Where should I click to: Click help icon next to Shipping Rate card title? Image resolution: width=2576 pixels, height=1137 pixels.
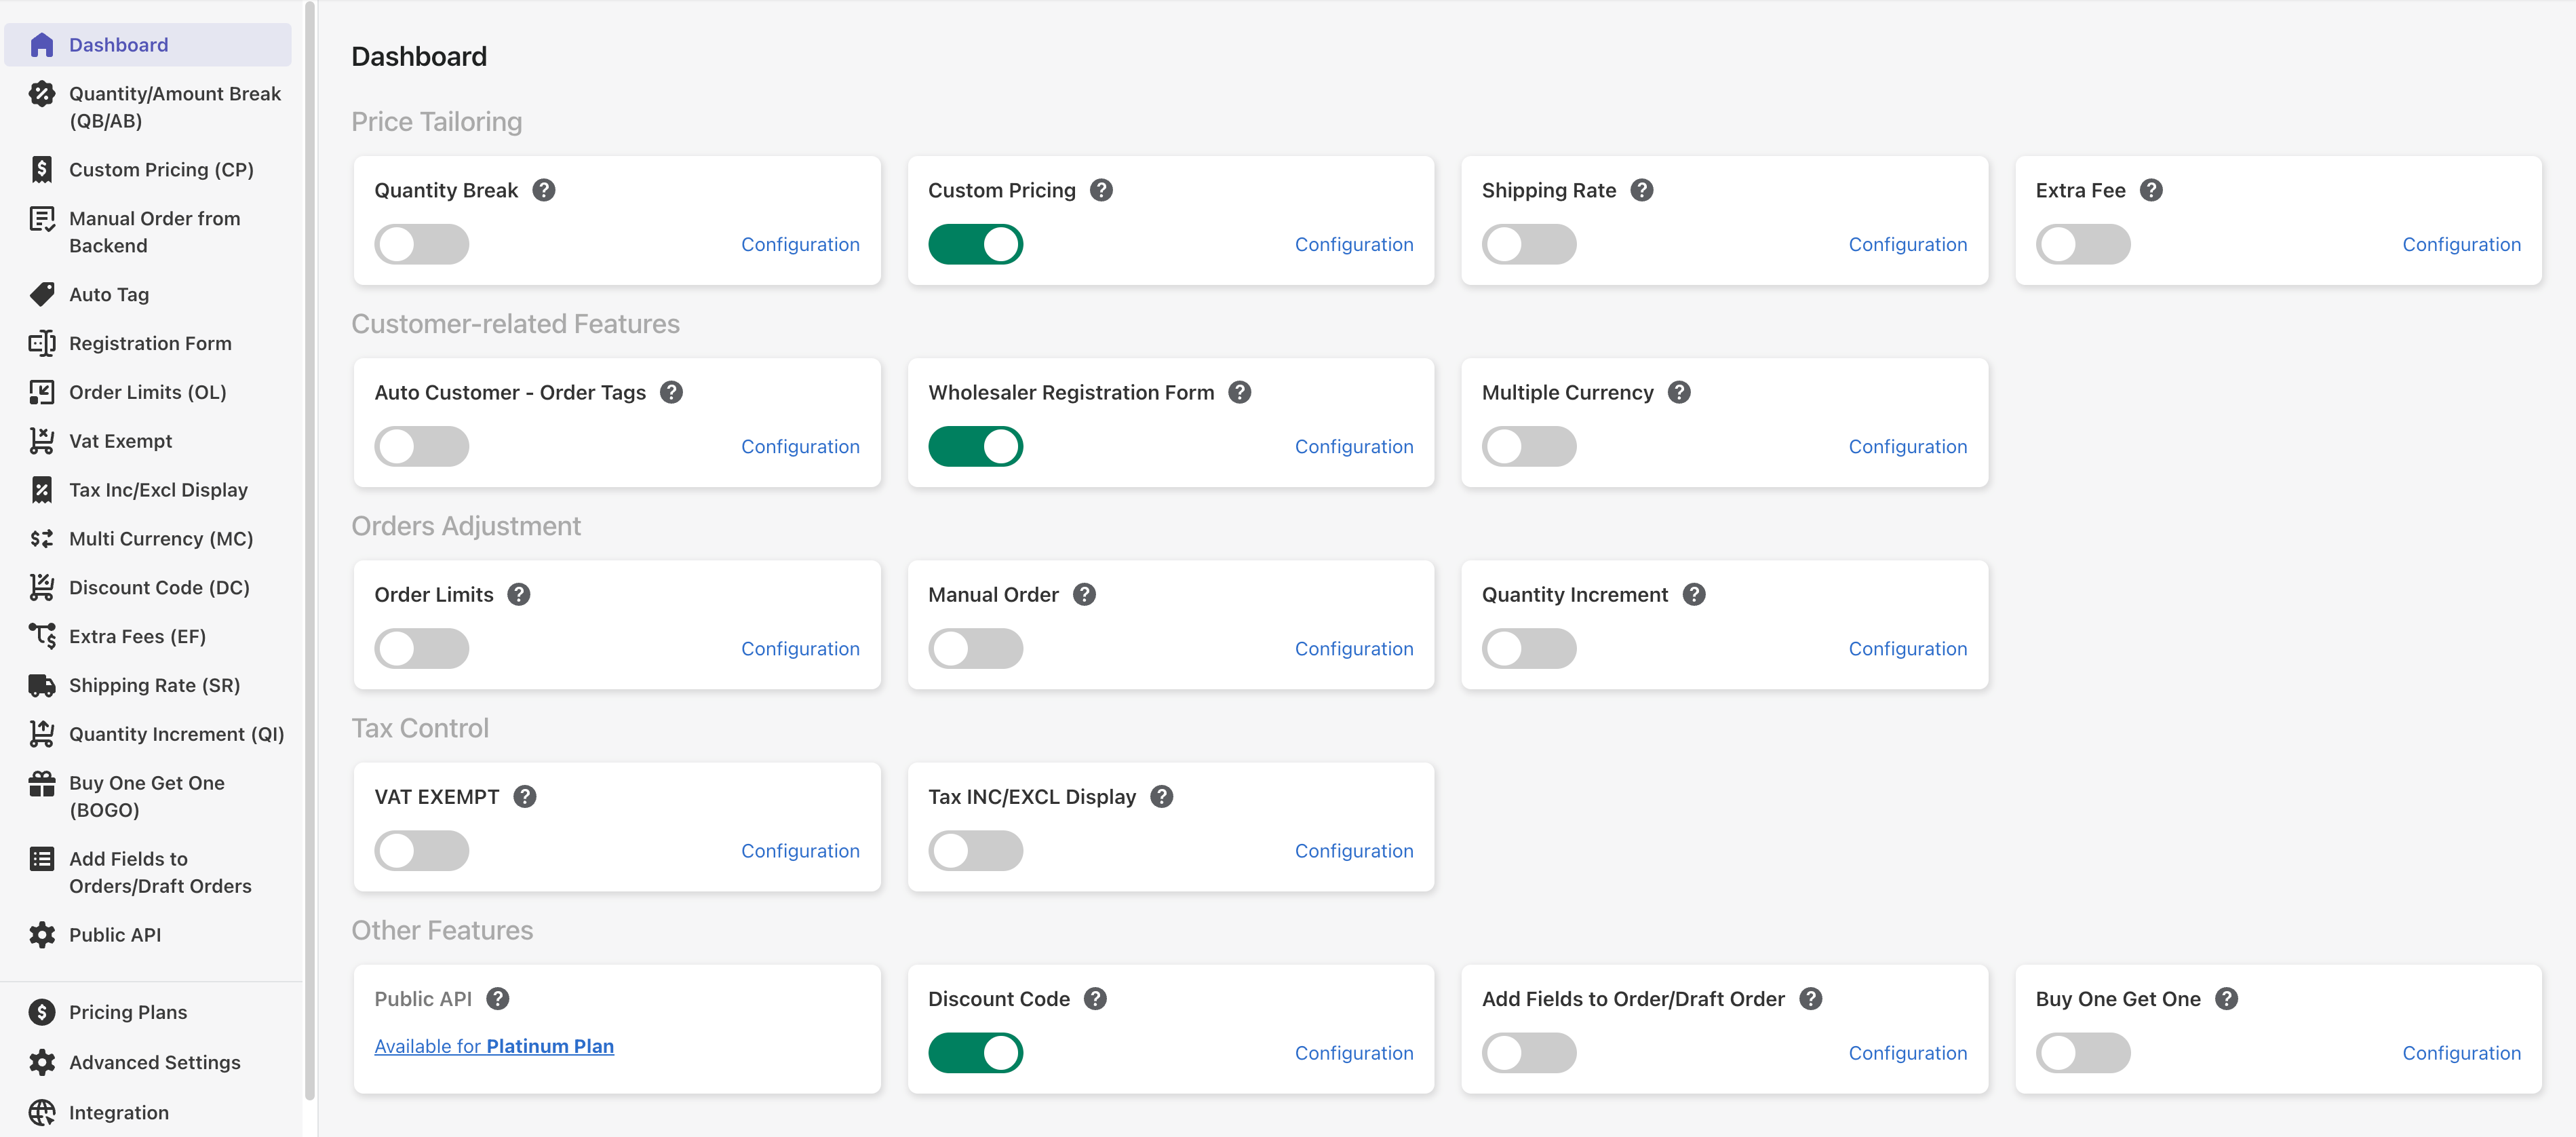tap(1642, 190)
